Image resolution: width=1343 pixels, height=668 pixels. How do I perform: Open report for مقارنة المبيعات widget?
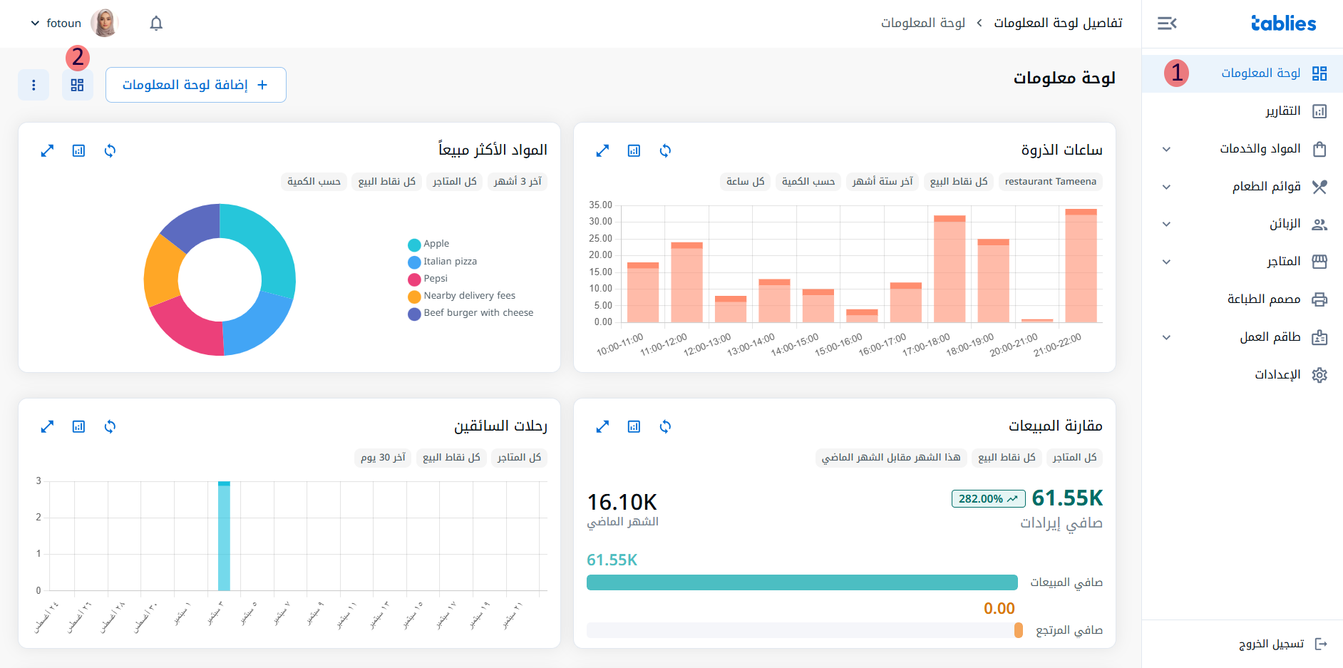coord(634,426)
